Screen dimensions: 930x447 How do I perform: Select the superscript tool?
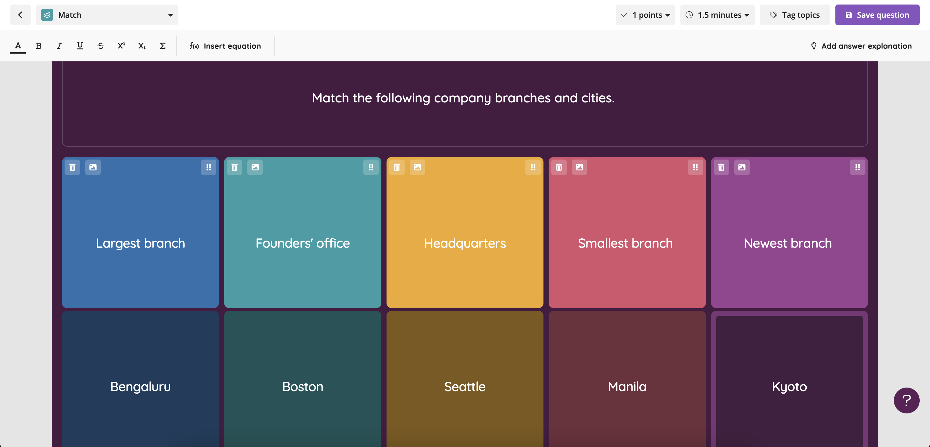pos(121,46)
